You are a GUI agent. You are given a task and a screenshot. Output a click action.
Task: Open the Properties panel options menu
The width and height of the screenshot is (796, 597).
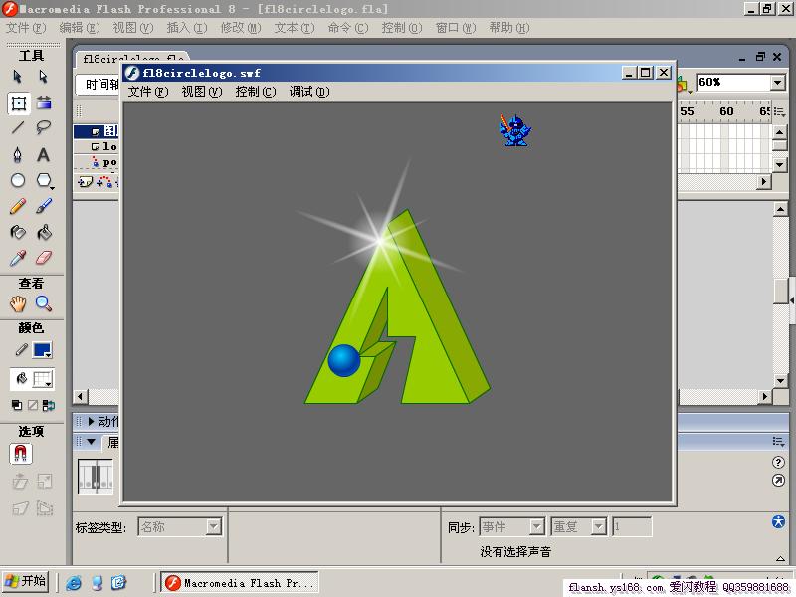click(x=778, y=441)
